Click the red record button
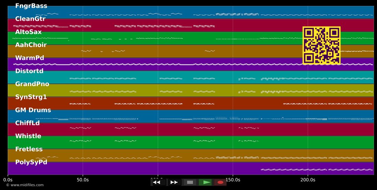This screenshot has height=190, width=377. click(x=220, y=182)
